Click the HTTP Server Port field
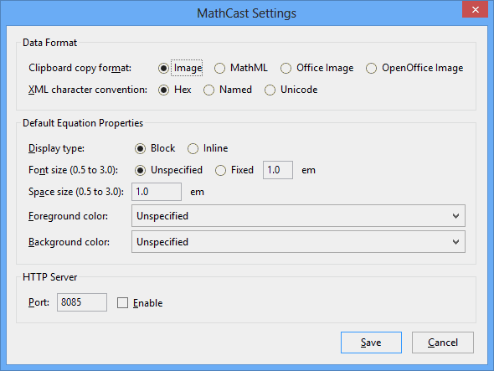 (82, 302)
